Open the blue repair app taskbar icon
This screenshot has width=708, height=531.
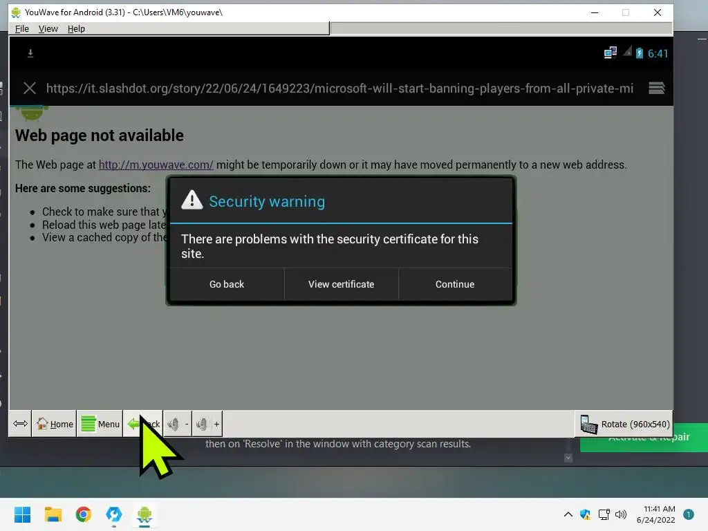pyautogui.click(x=114, y=514)
